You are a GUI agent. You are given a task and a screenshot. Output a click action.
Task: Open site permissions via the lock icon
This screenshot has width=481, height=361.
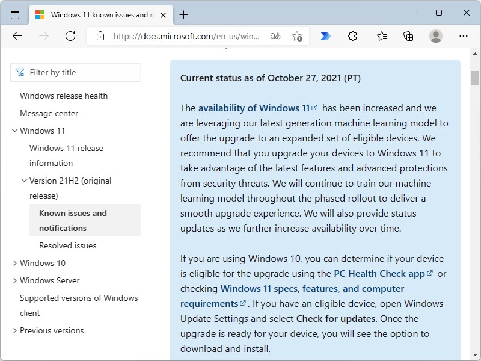click(100, 36)
